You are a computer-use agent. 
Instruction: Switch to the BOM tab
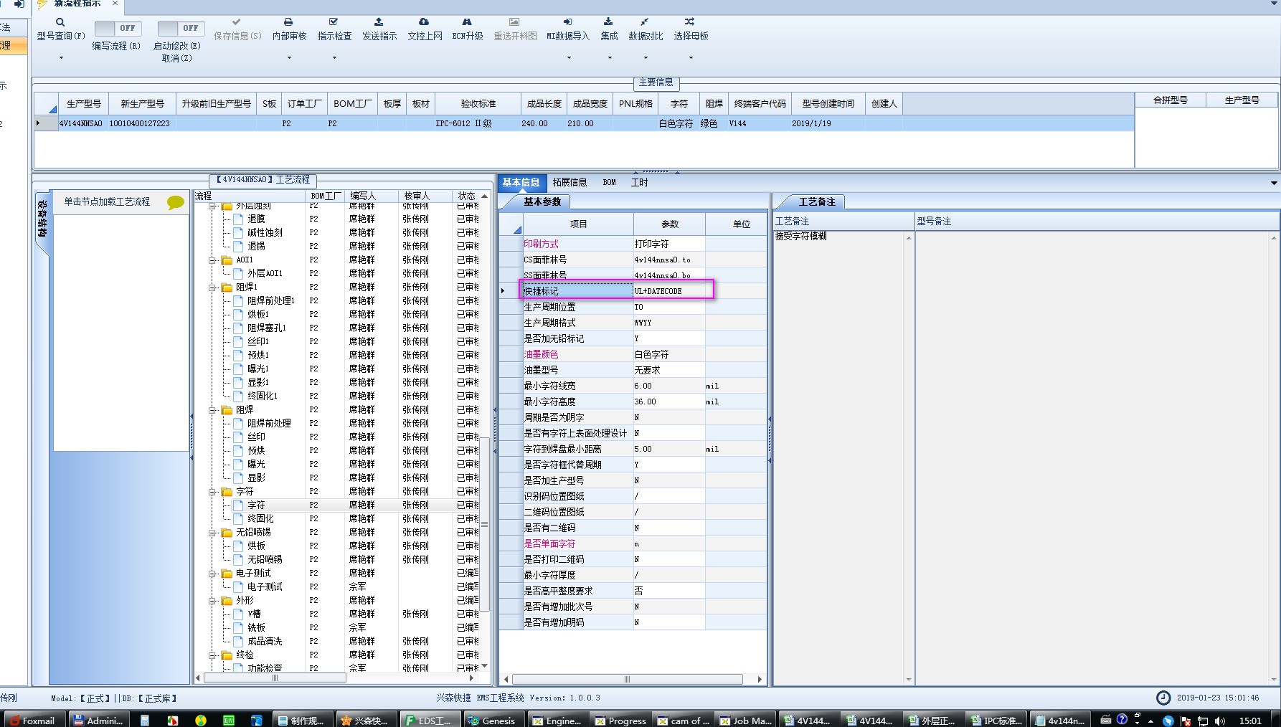[609, 183]
